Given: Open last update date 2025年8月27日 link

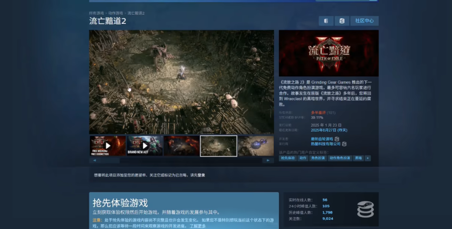Looking at the screenshot, I should pyautogui.click(x=329, y=130).
